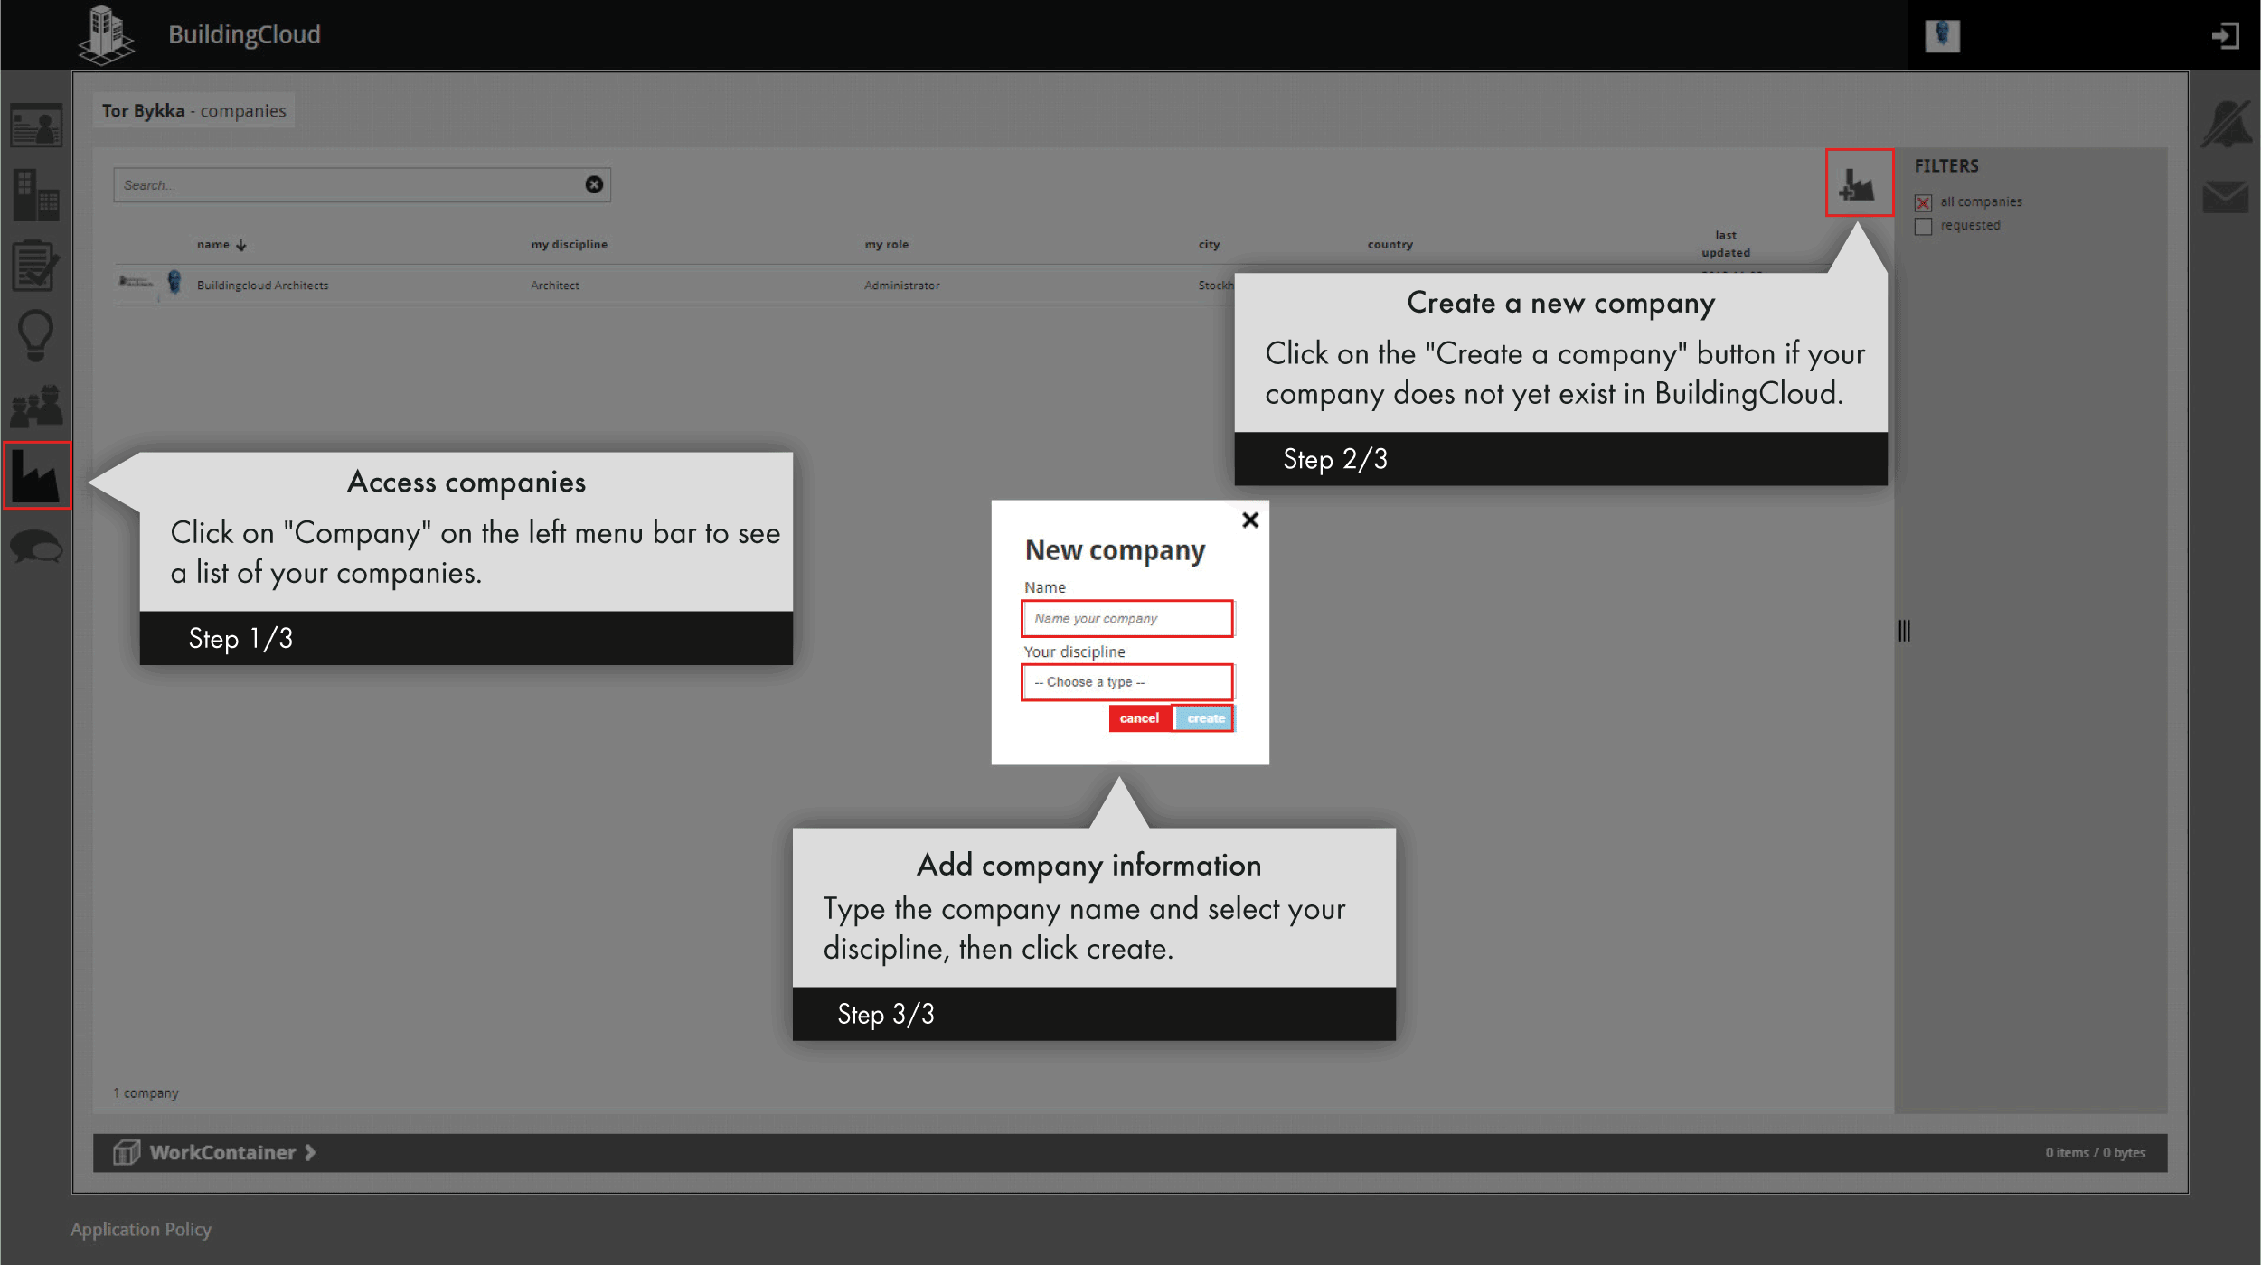Uncheck the all companies filter
The image size is (2261, 1265).
1923,202
